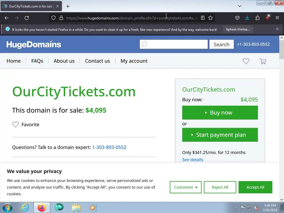Open the See details link
Image resolution: width=284 pixels, height=213 pixels.
click(192, 159)
